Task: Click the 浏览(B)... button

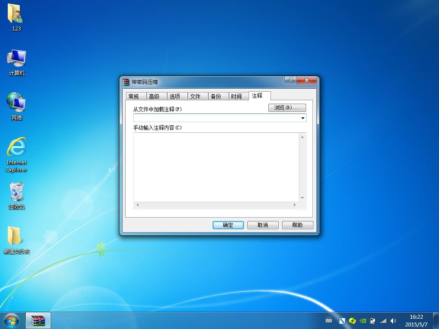Action: (287, 108)
